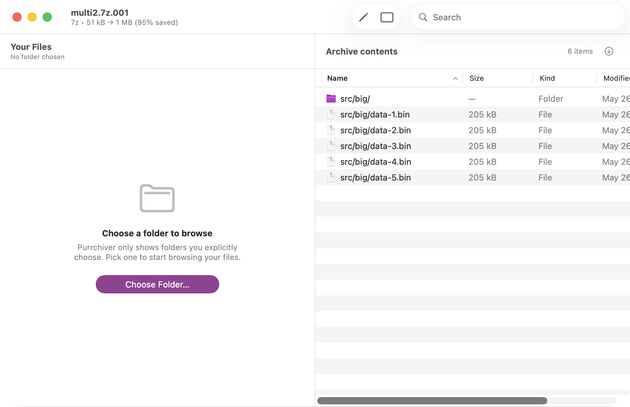Click the No folder chosen label

pyautogui.click(x=37, y=57)
